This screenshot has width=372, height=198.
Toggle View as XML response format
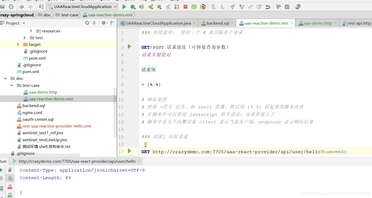click(10, 187)
